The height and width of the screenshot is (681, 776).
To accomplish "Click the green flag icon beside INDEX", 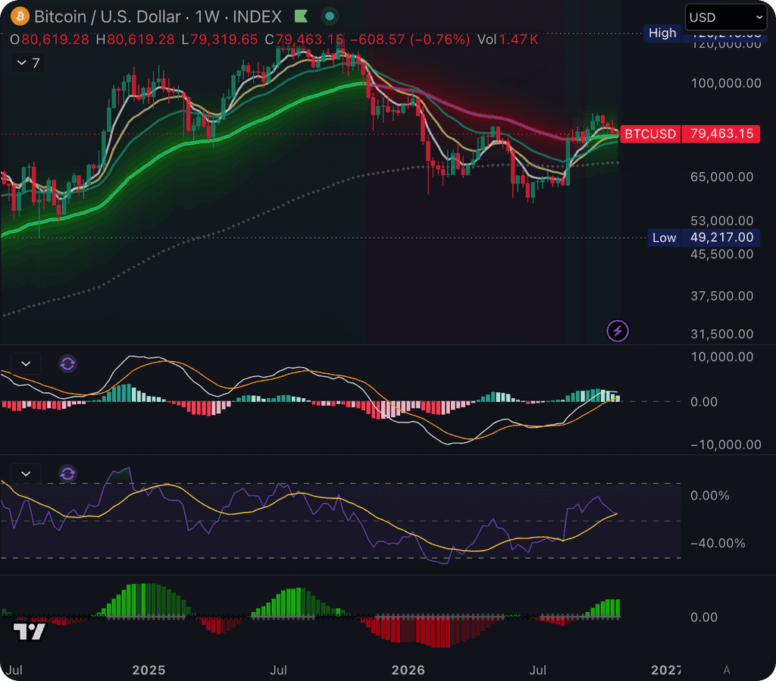I will (301, 17).
